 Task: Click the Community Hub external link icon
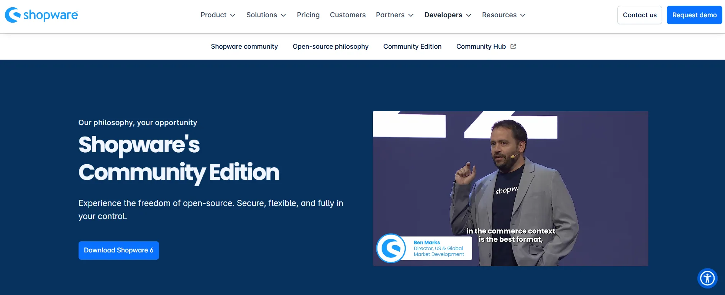point(513,46)
